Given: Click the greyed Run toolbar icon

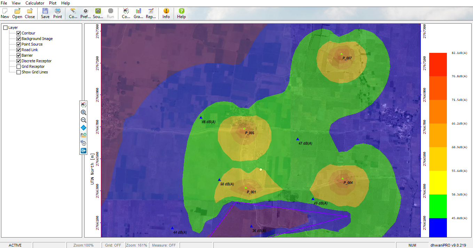Looking at the screenshot, I should pyautogui.click(x=110, y=13).
